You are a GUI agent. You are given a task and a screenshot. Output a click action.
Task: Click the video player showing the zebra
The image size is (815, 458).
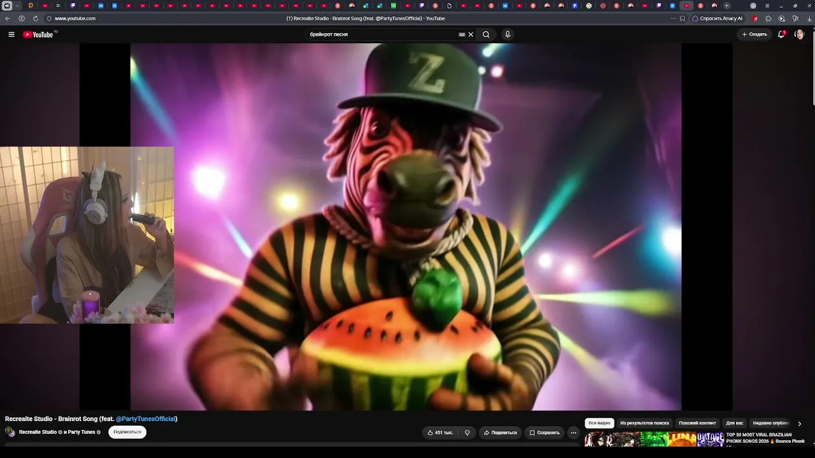(406, 226)
